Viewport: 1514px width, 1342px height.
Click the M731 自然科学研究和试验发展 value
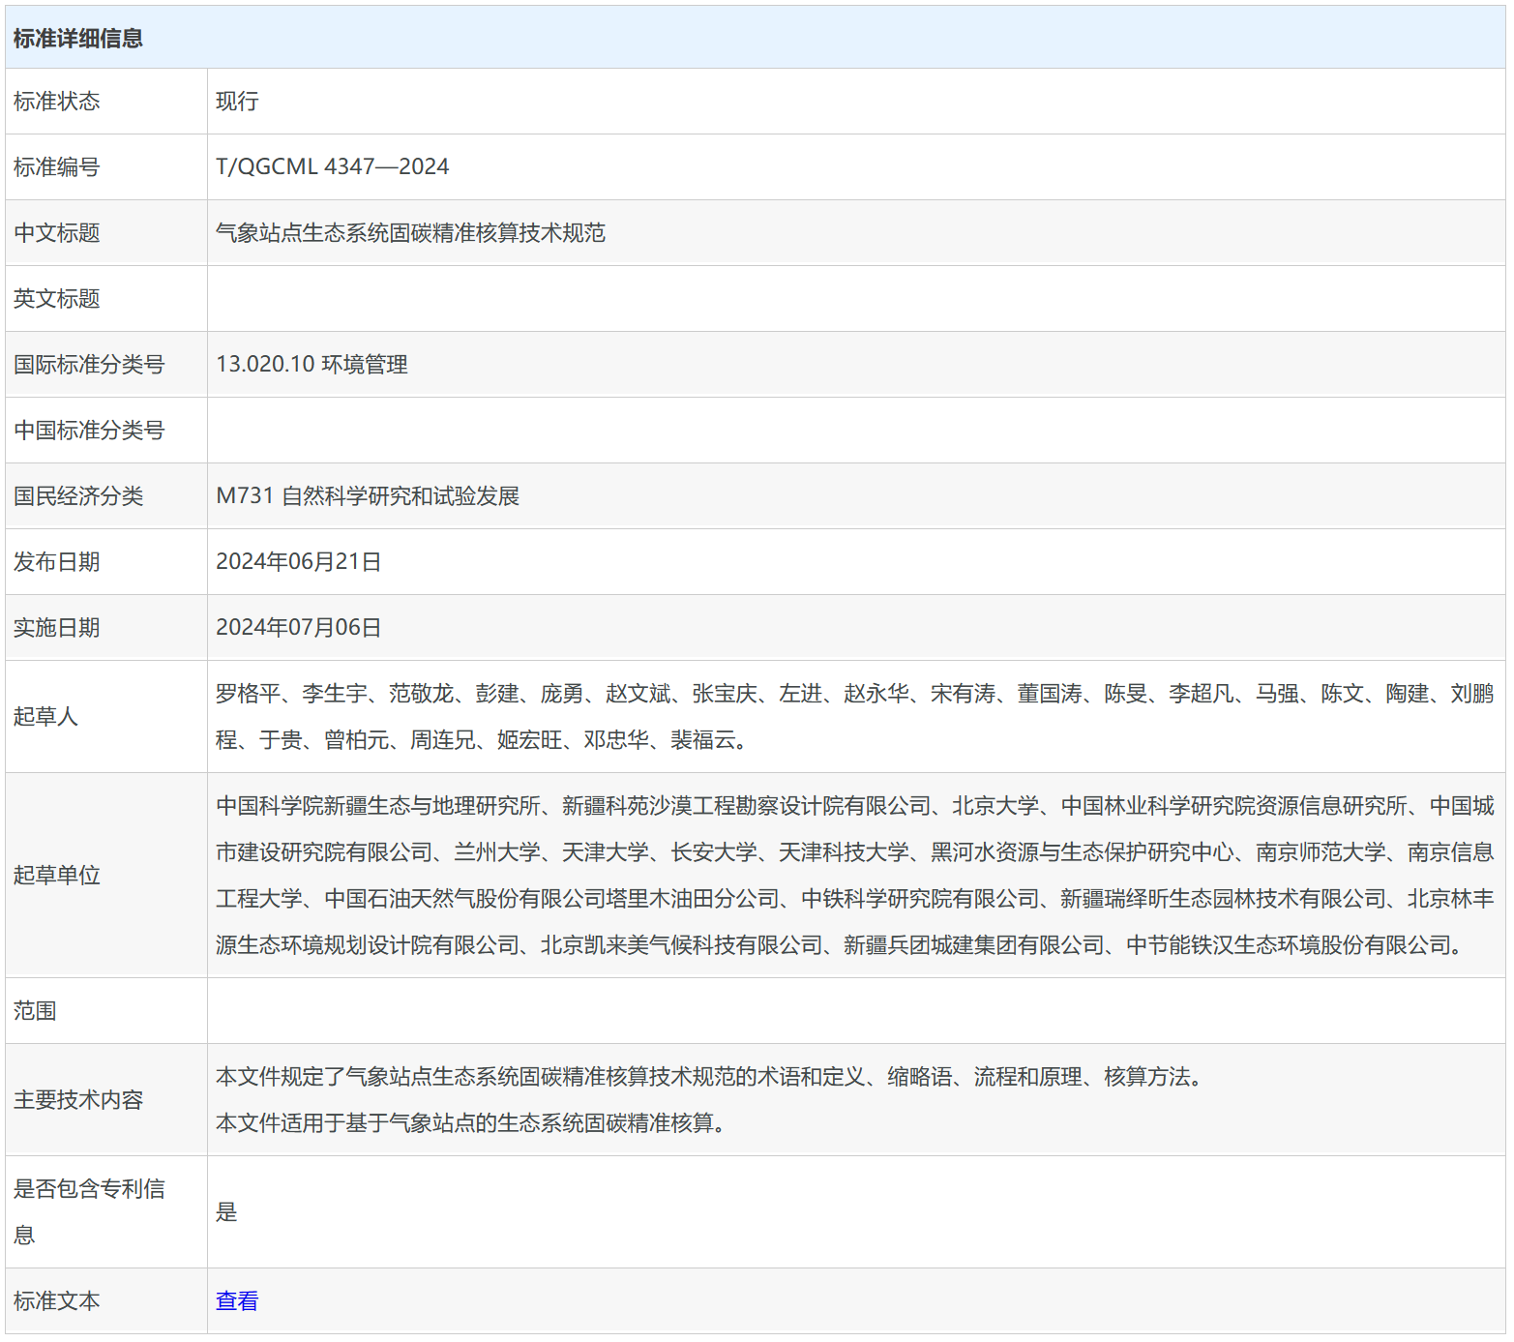[368, 495]
